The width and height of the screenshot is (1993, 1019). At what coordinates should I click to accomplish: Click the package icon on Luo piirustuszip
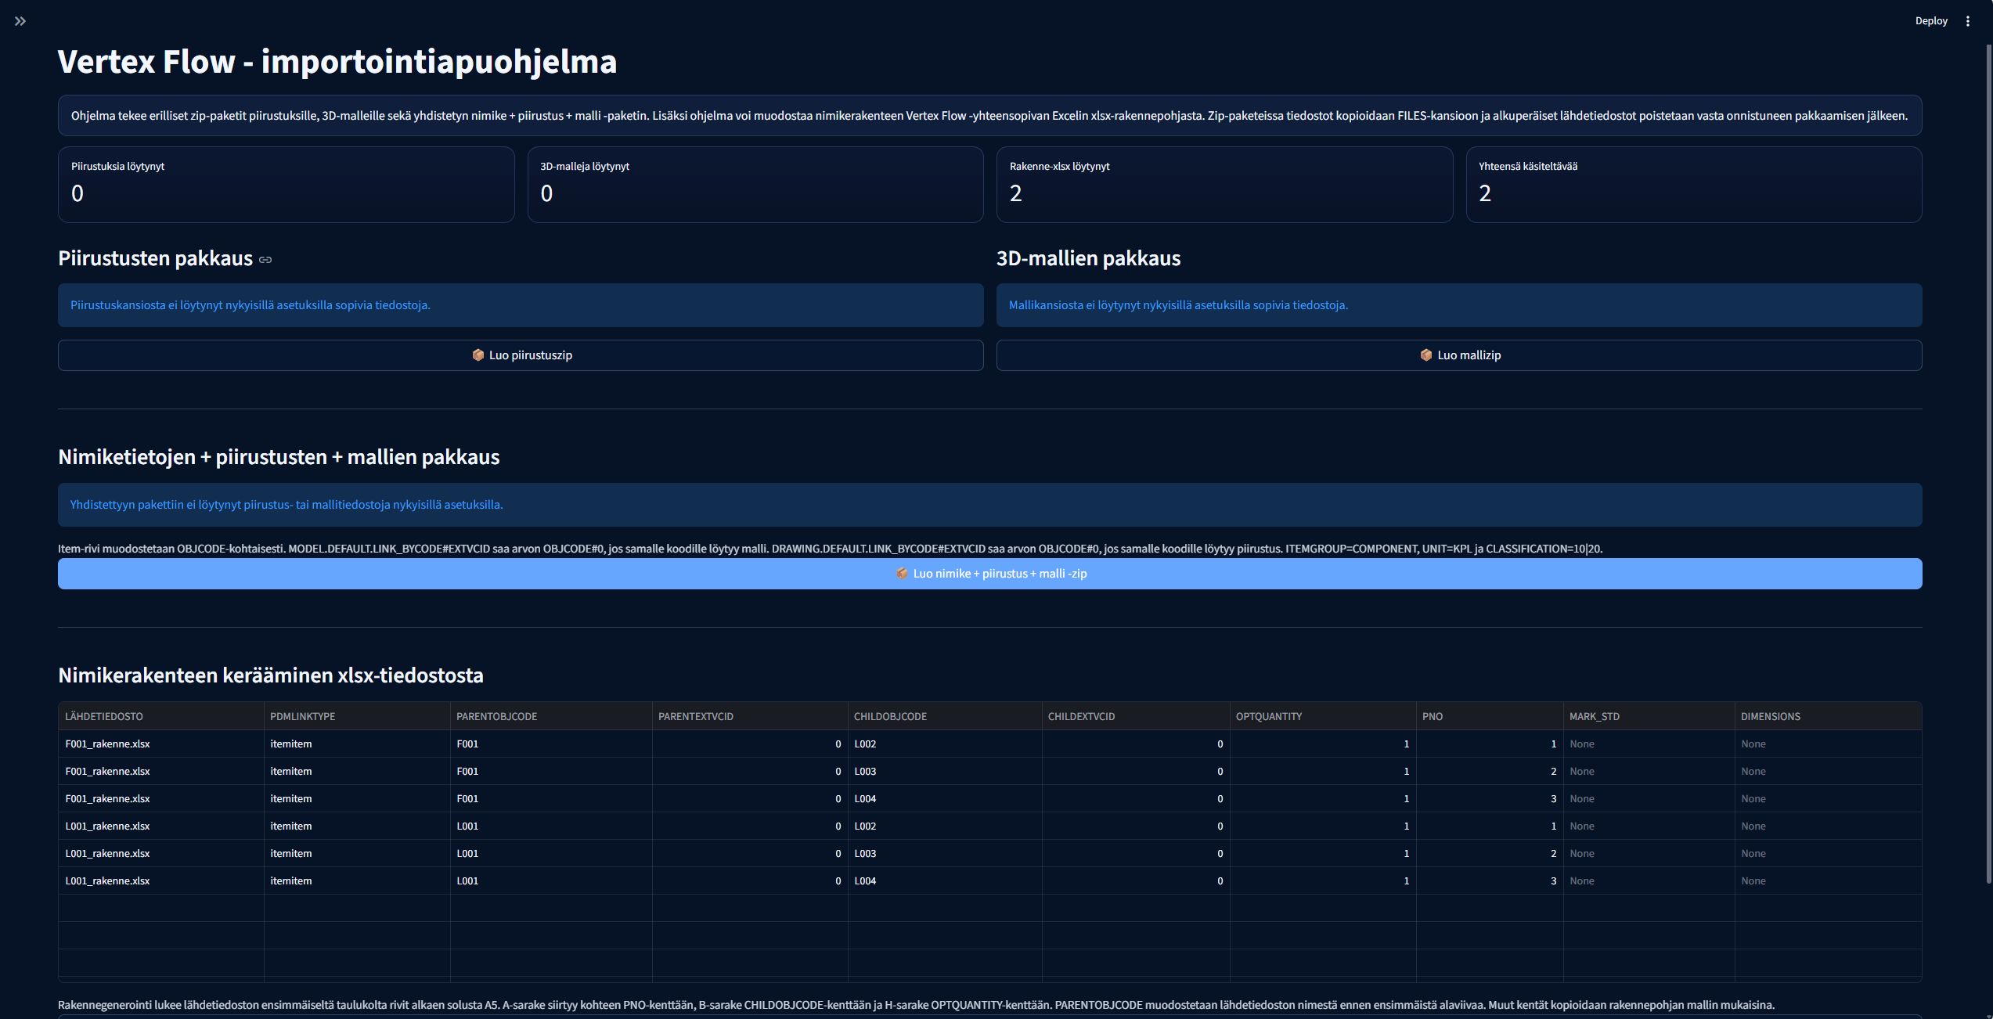(478, 355)
